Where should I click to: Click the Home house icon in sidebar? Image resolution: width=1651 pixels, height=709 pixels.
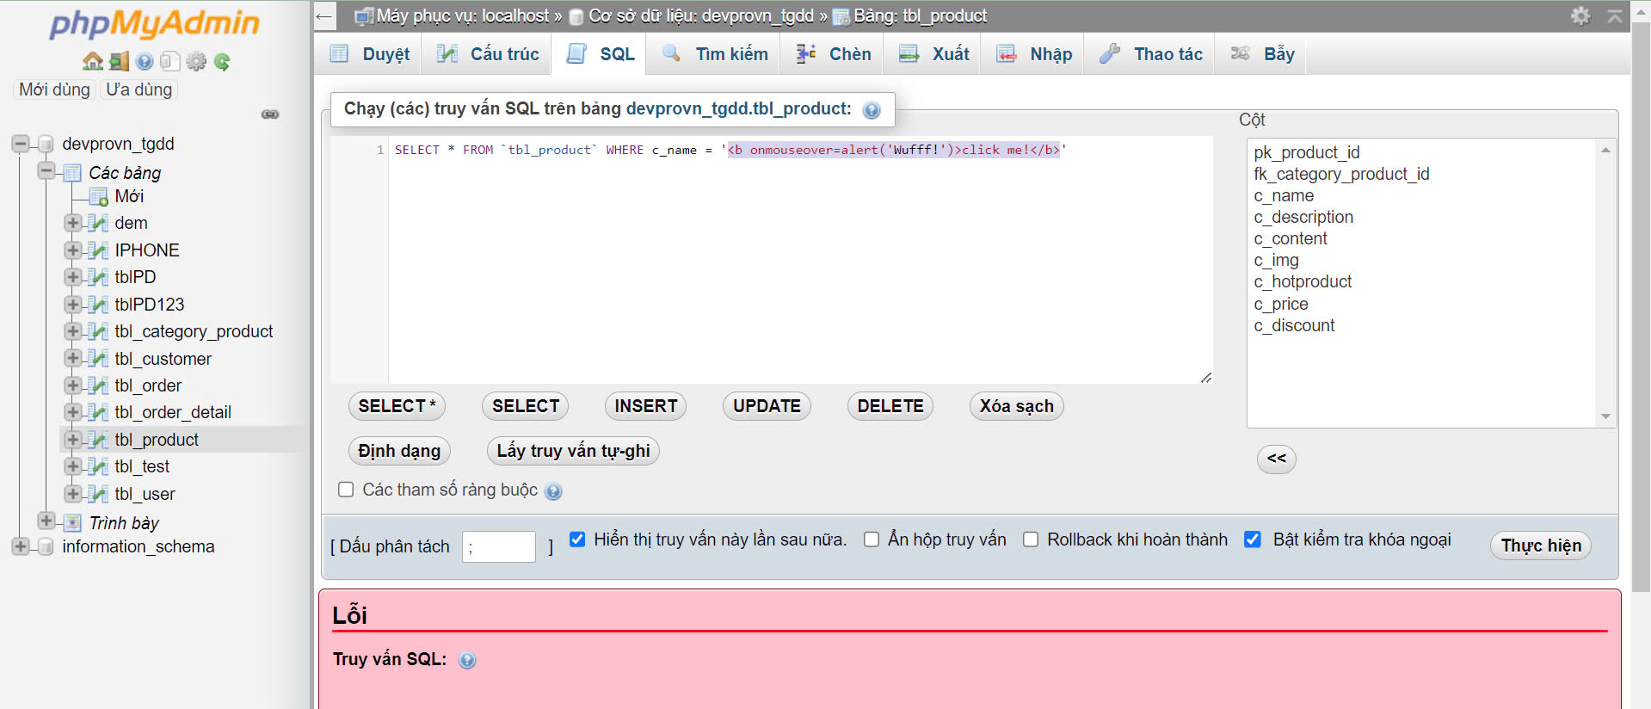click(92, 61)
